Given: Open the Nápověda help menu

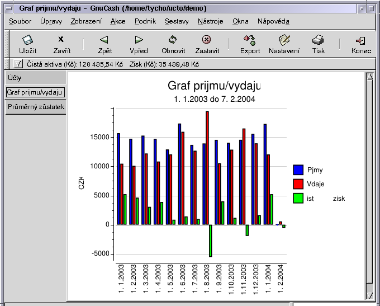Looking at the screenshot, I should [x=273, y=21].
